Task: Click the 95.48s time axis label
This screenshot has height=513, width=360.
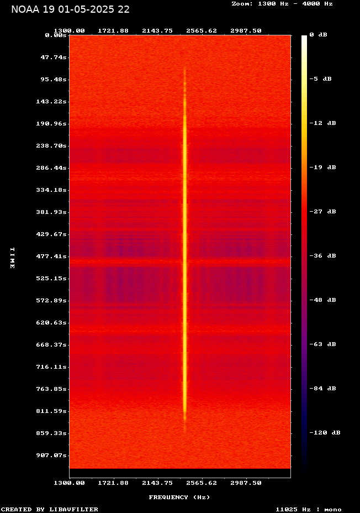Action: (54, 80)
